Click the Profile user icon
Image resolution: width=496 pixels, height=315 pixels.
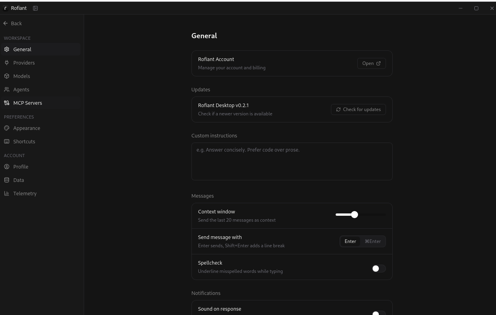point(7,167)
